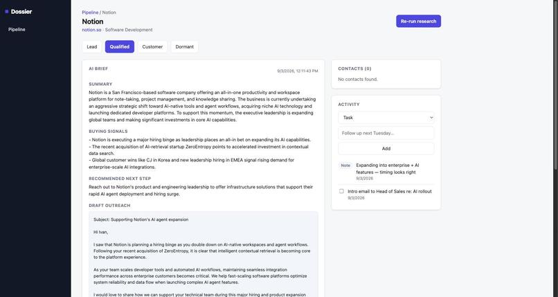Mark the company as Dormant
The image size is (558, 297).
tap(184, 46)
